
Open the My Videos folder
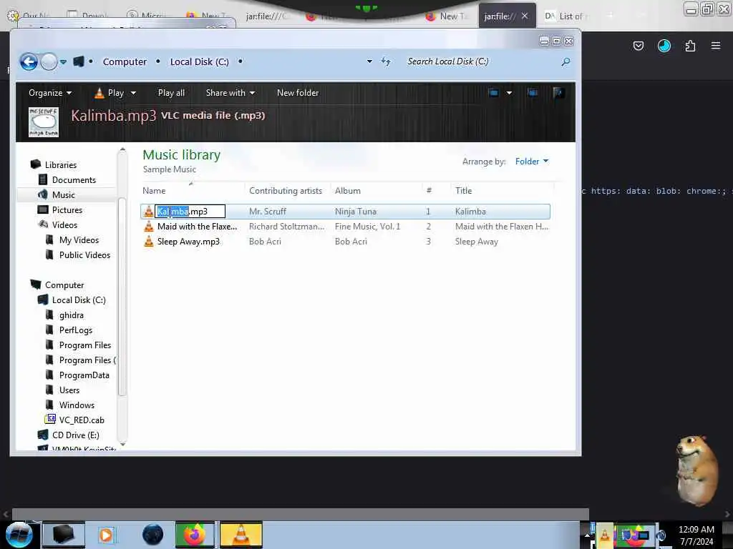[x=79, y=240]
